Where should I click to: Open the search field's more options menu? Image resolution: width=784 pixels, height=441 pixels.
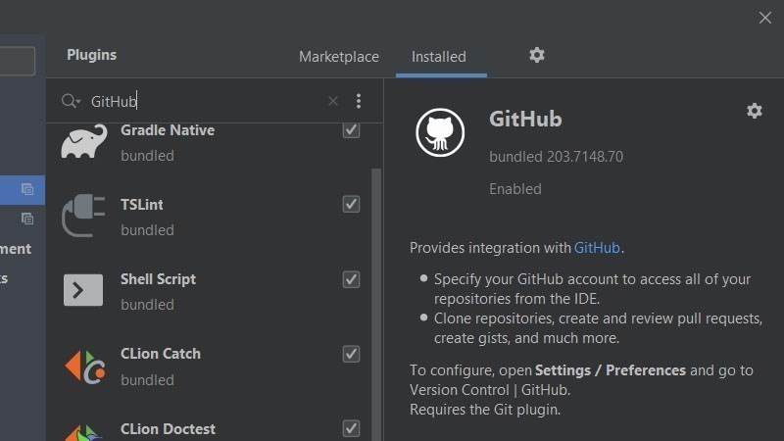359,101
